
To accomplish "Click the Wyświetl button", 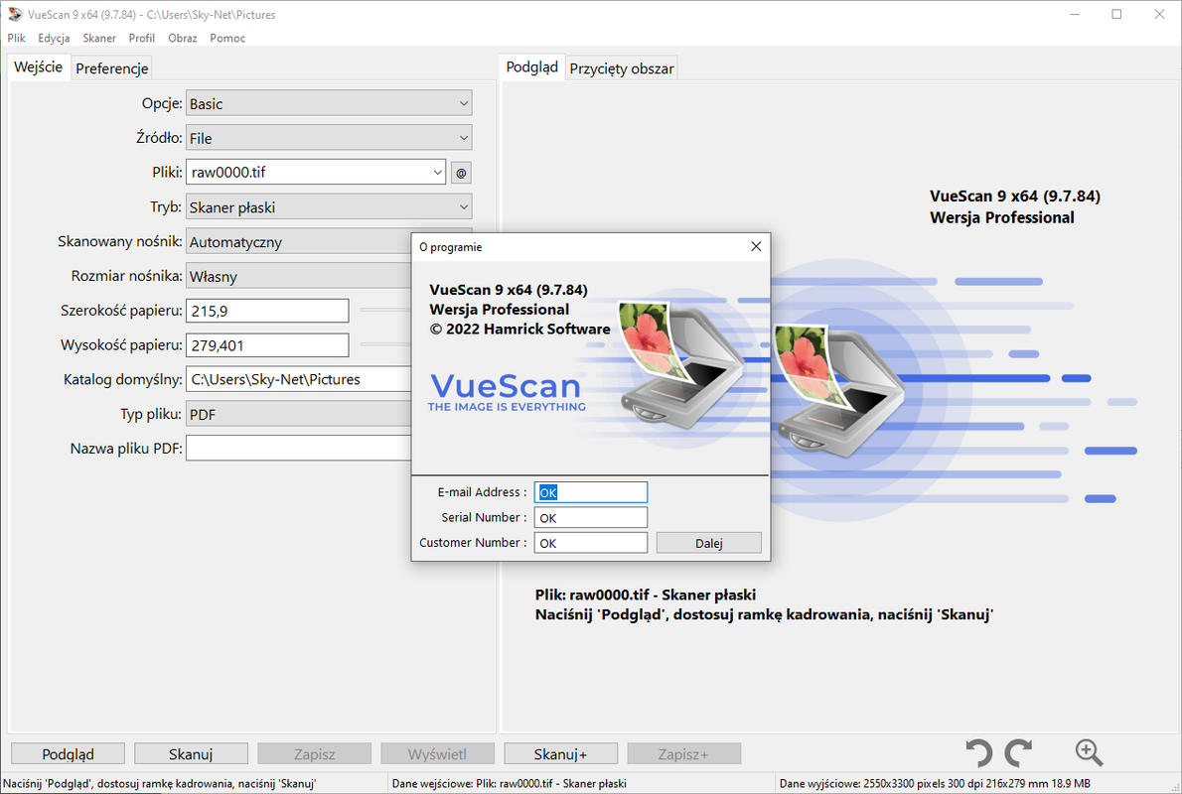I will pos(437,753).
